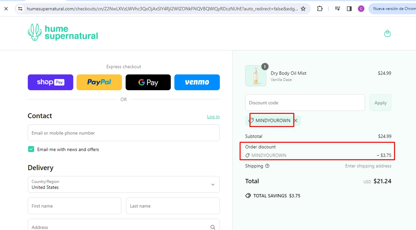Show shipping info help icon
This screenshot has height=230, width=416.
point(267,166)
